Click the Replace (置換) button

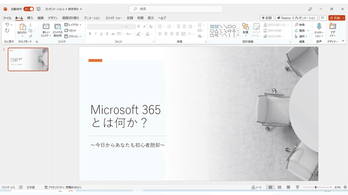tap(301, 30)
